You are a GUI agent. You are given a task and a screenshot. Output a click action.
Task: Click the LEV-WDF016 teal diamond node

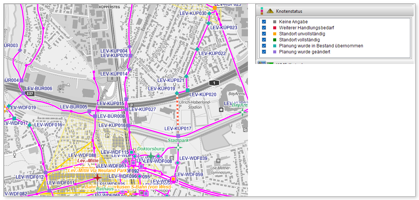pyautogui.click(x=29, y=125)
